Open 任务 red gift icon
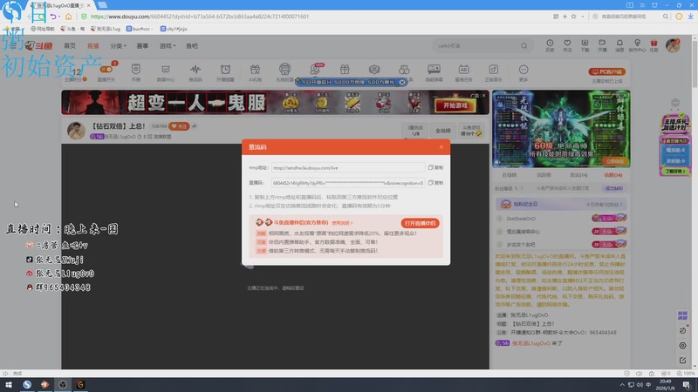Screen dimensions: 698x392 click(x=654, y=45)
